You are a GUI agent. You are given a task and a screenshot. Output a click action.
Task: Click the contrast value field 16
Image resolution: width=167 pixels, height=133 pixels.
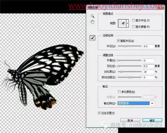(x=149, y=72)
